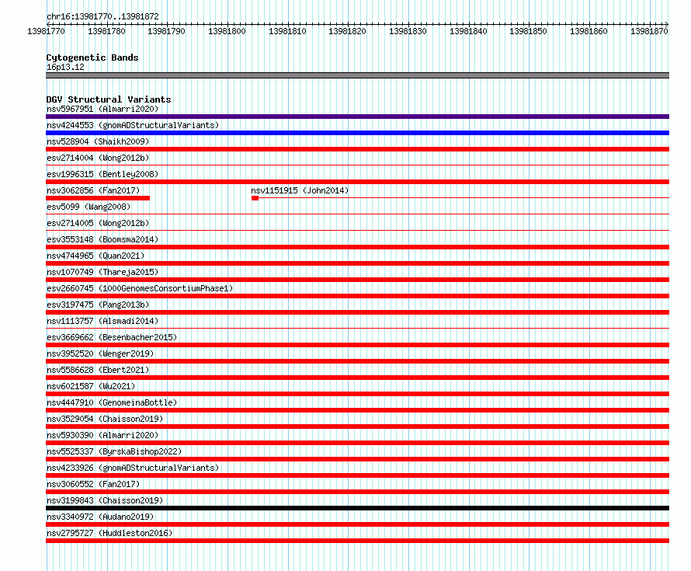Click the blue nsv4244553 variant bar

pyautogui.click(x=357, y=133)
